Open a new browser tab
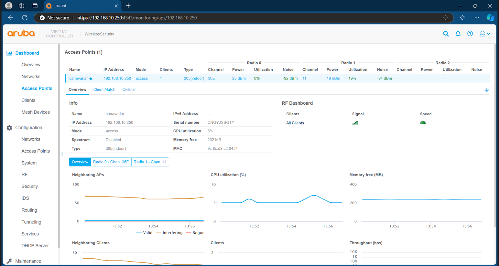Screen dimensions: 499x266 (128, 6)
